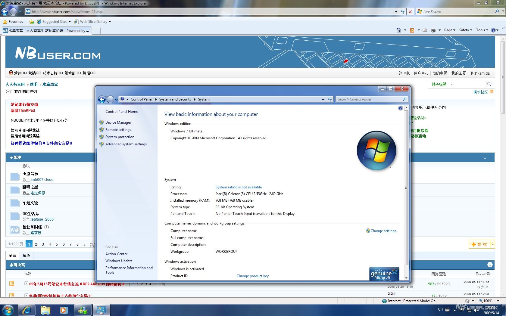This screenshot has width=506, height=316.
Task: Click the 新帖 new post button
Action: [x=480, y=244]
